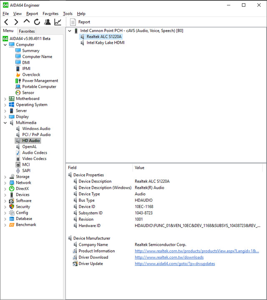Open the Favorites menu
The height and width of the screenshot is (300, 267).
click(50, 14)
